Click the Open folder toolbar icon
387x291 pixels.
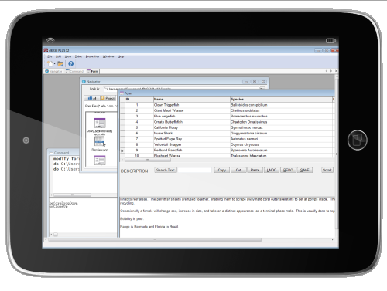pyautogui.click(x=60, y=63)
